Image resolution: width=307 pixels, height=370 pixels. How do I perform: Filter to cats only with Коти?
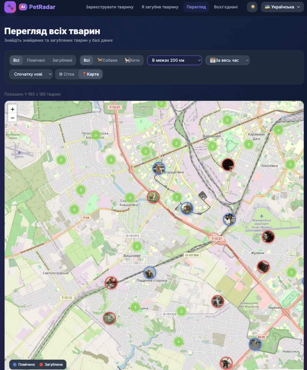point(132,60)
